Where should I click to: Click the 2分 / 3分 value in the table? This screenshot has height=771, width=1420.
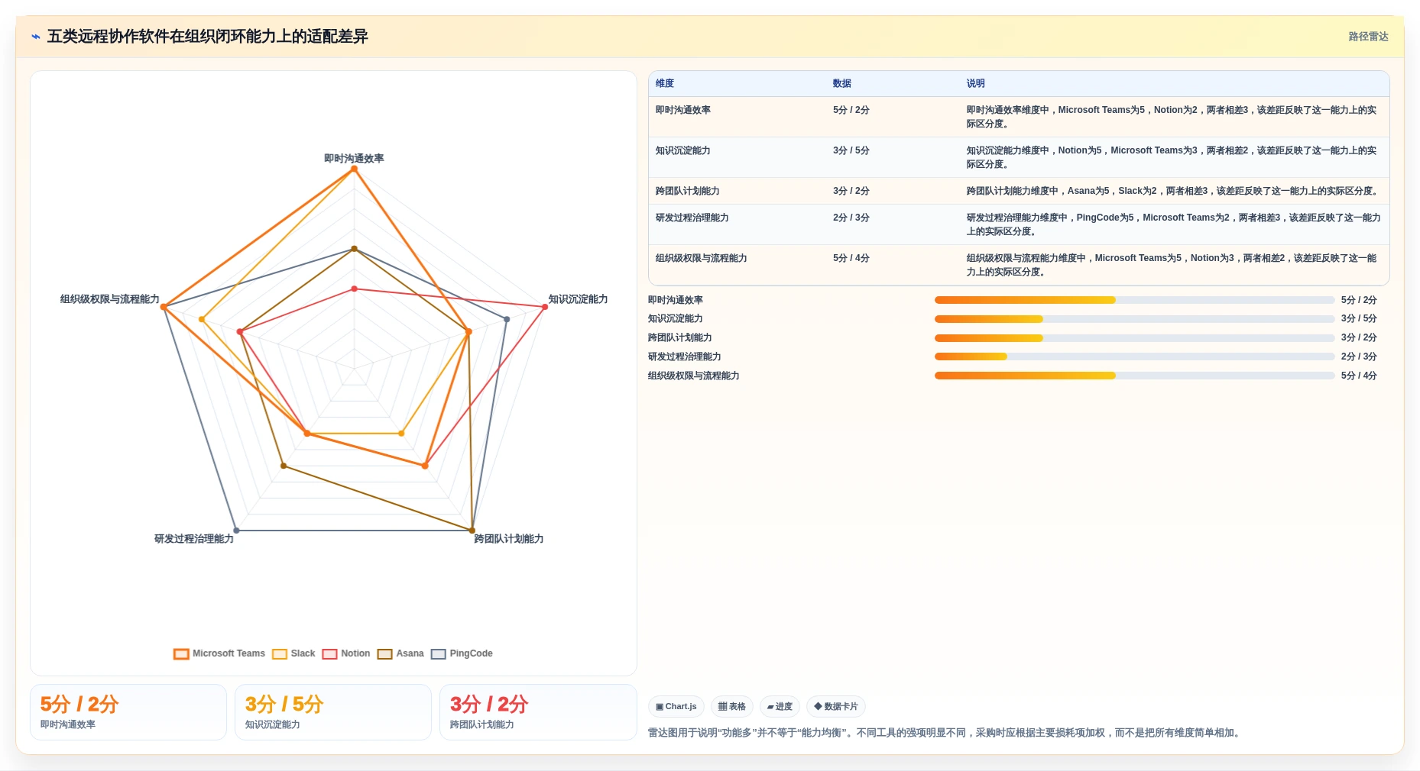click(851, 218)
